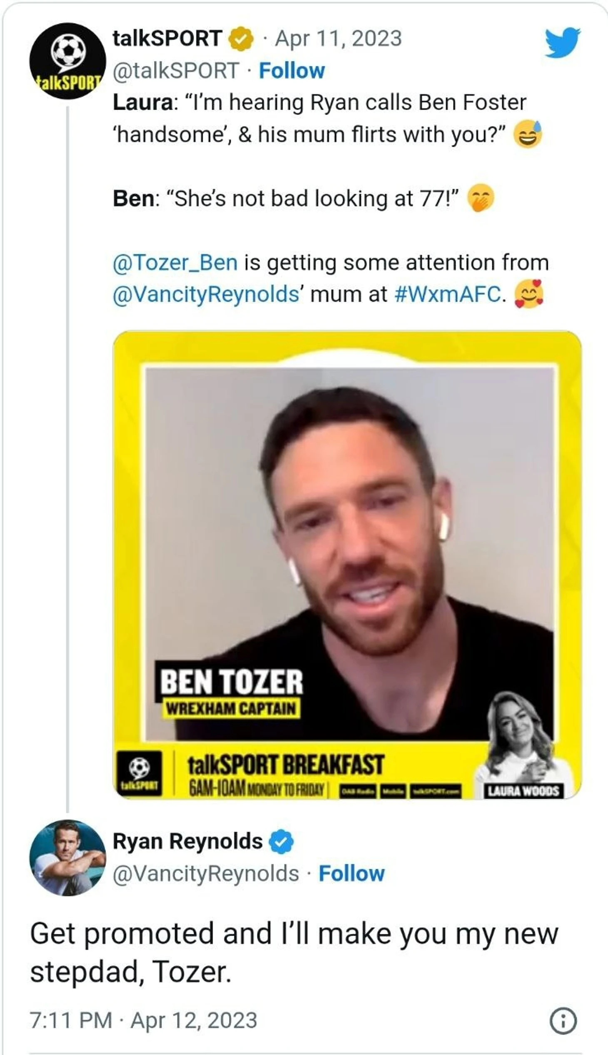Click the Ryan Reynolds display name
This screenshot has height=1055, width=608.
[187, 841]
